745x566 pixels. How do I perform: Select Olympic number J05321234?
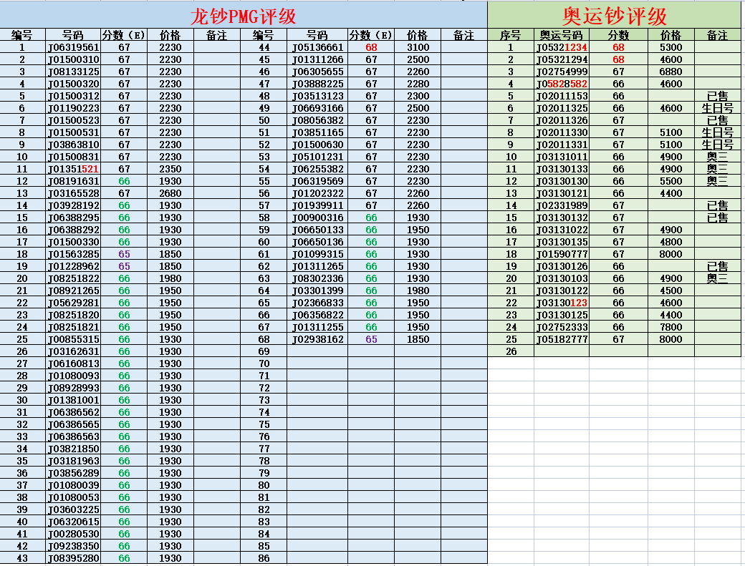click(562, 47)
